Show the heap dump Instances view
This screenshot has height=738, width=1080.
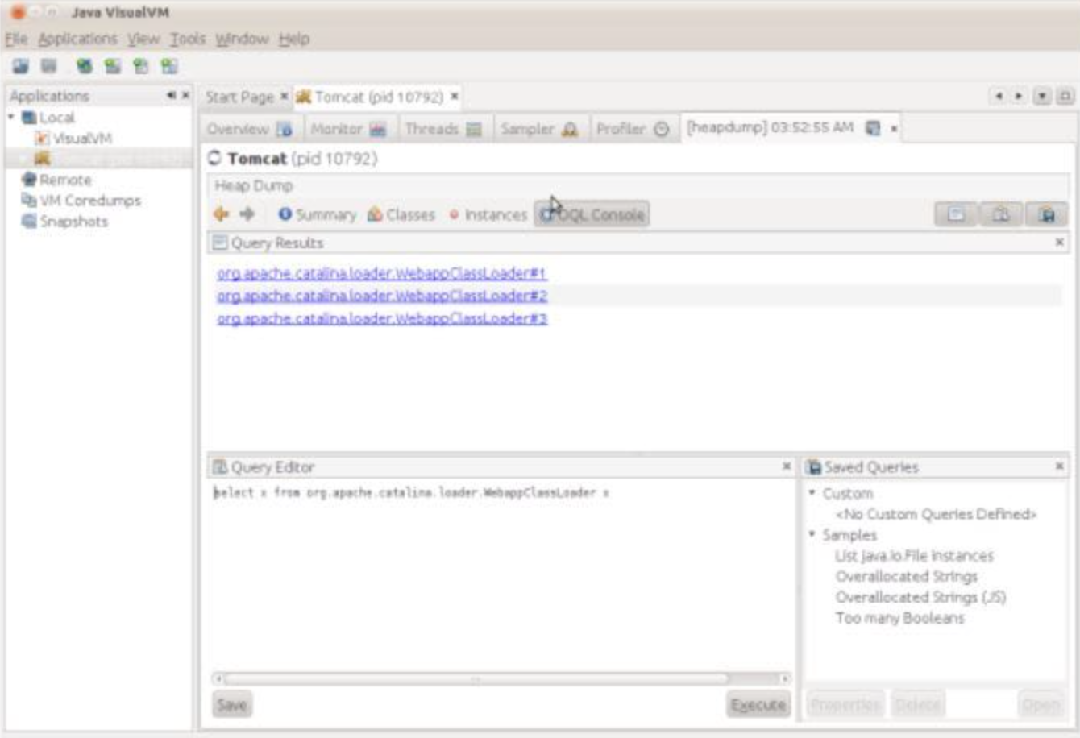(488, 214)
